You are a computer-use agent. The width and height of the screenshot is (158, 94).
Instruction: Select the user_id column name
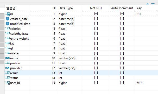click(15, 83)
